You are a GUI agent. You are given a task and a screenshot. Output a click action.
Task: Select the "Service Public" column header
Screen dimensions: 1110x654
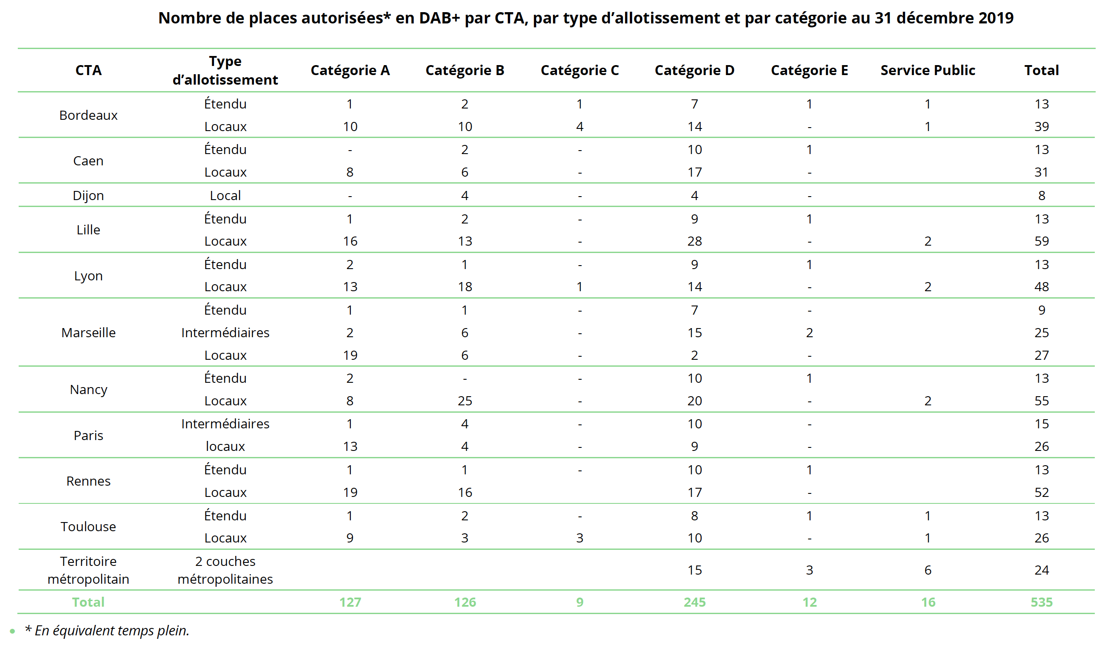[928, 70]
